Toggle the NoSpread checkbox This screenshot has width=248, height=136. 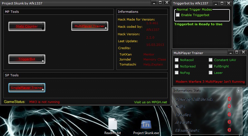tap(176, 66)
